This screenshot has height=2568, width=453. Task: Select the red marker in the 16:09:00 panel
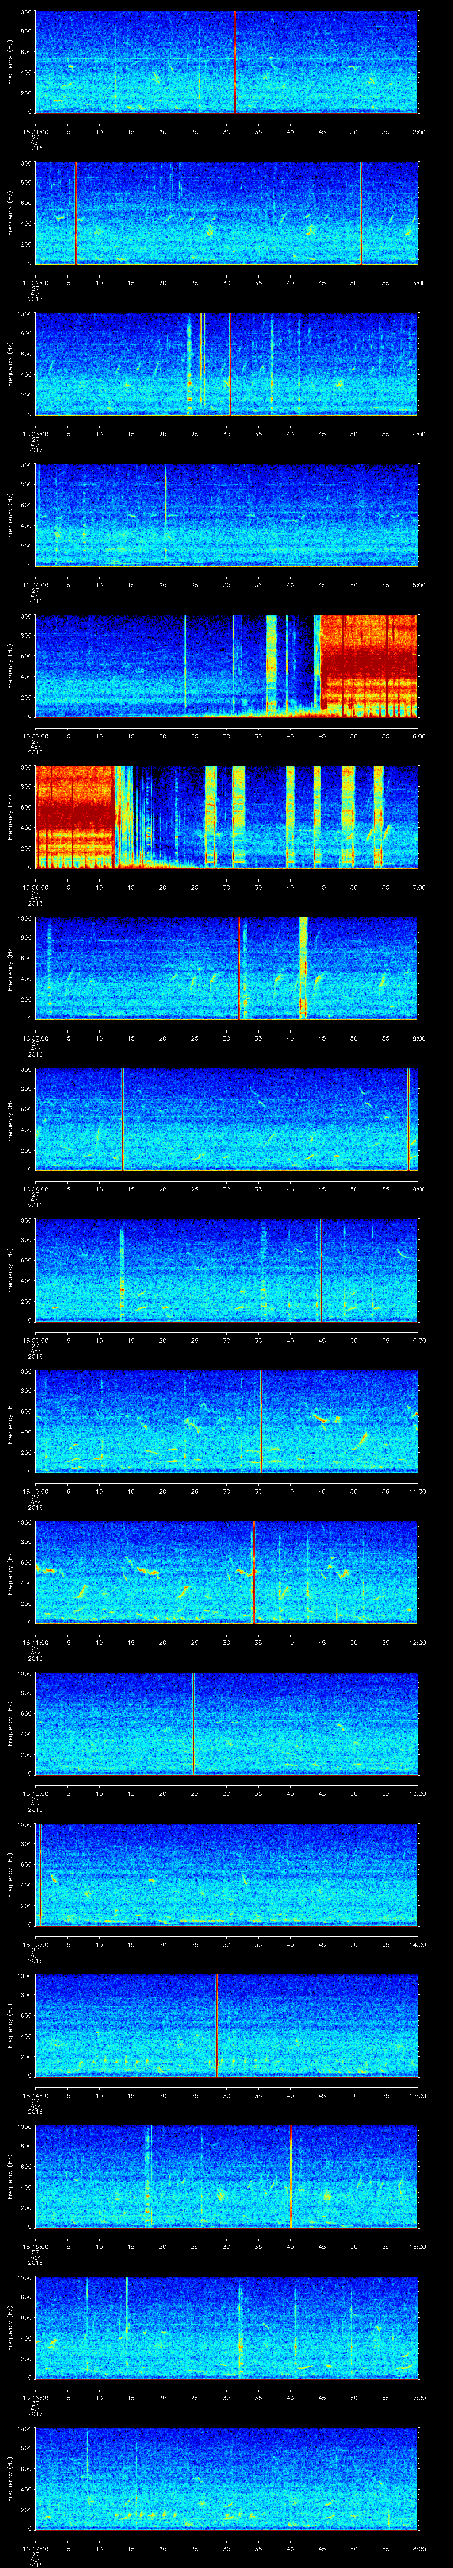pyautogui.click(x=321, y=1270)
